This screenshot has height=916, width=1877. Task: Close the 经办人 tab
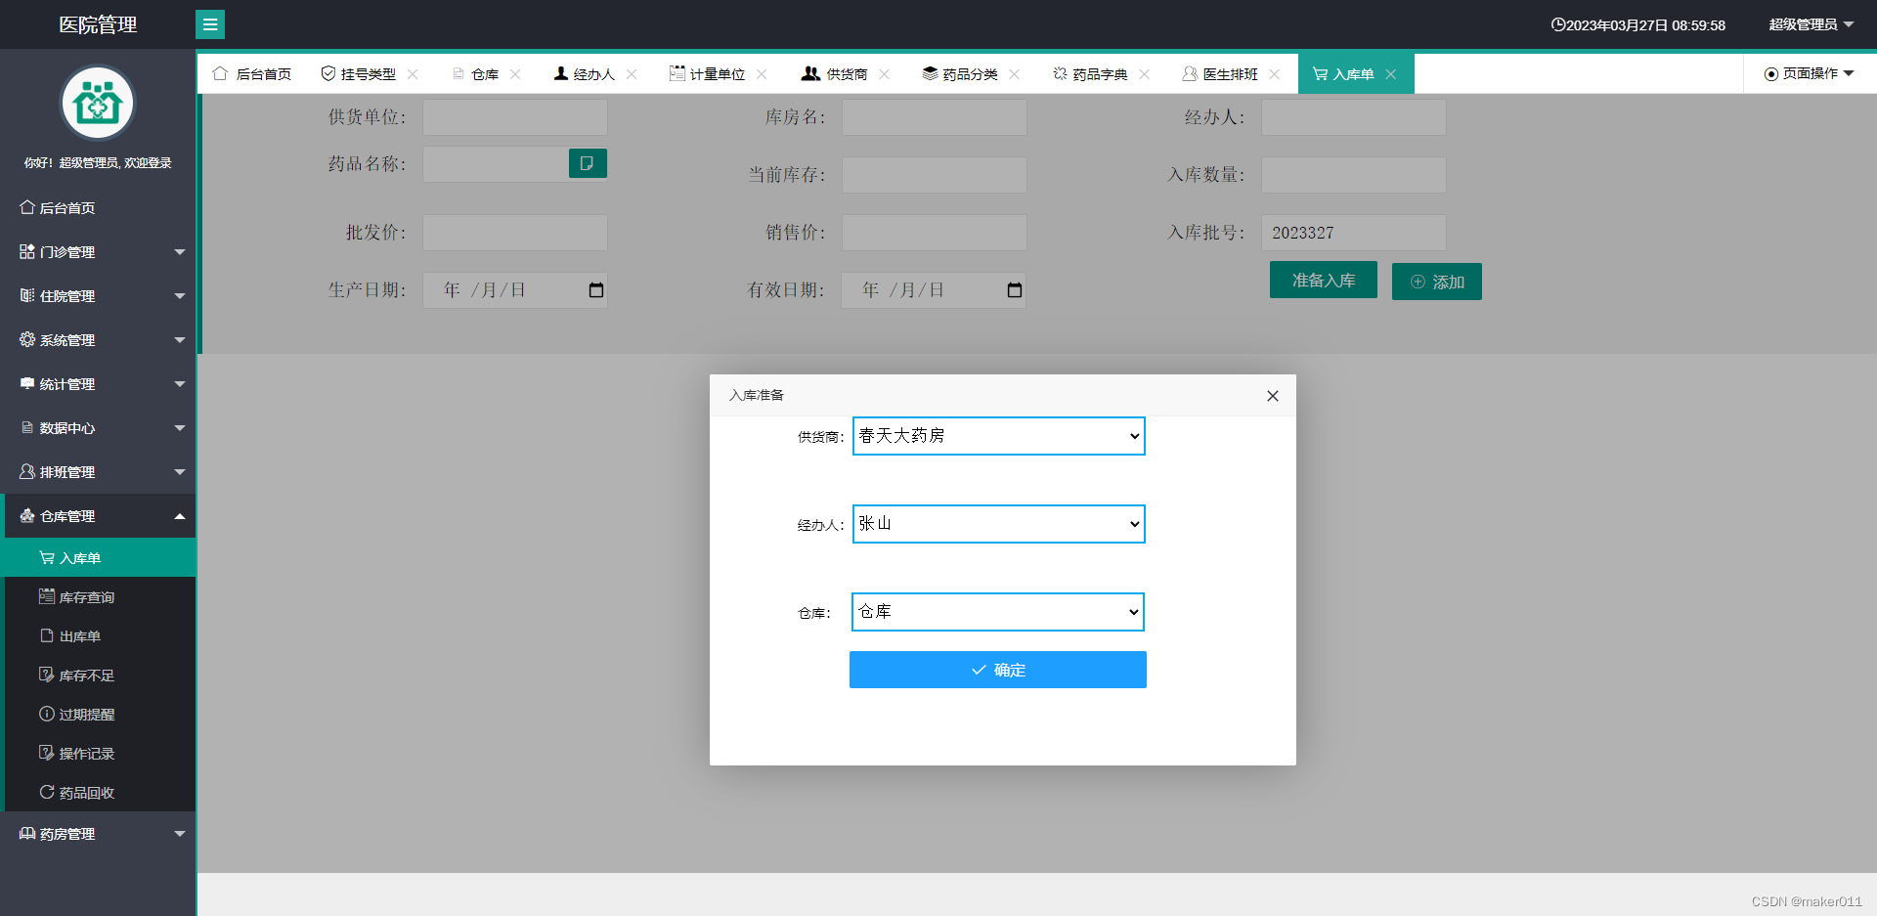click(632, 74)
